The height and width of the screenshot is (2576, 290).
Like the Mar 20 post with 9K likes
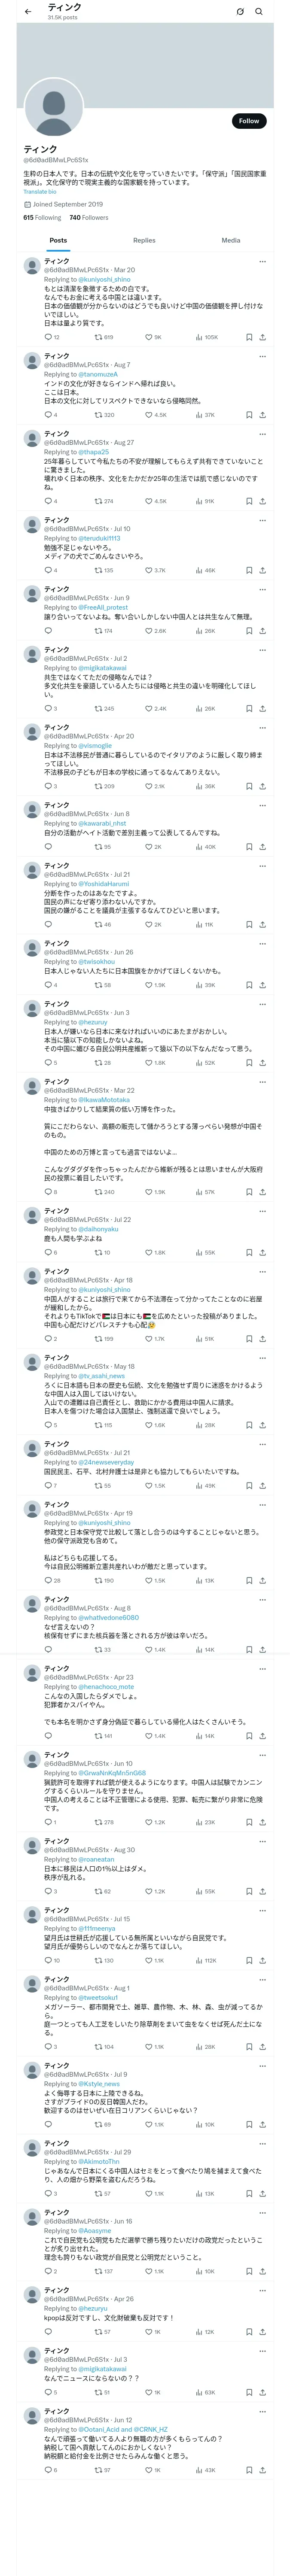click(x=149, y=337)
